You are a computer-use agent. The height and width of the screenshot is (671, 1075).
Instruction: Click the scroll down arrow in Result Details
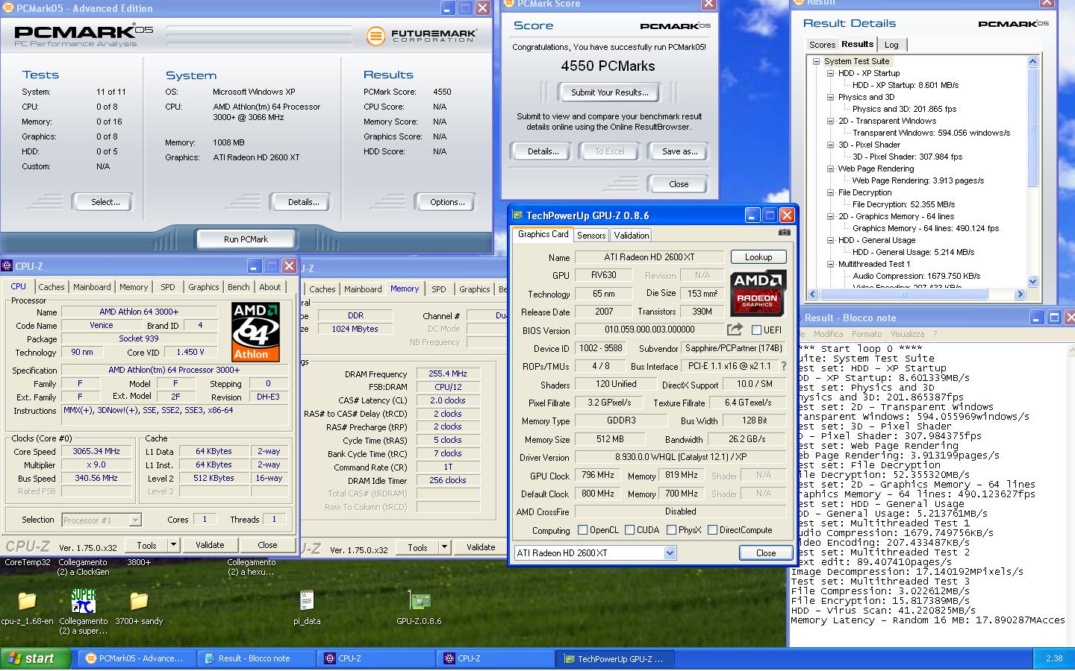1033,282
